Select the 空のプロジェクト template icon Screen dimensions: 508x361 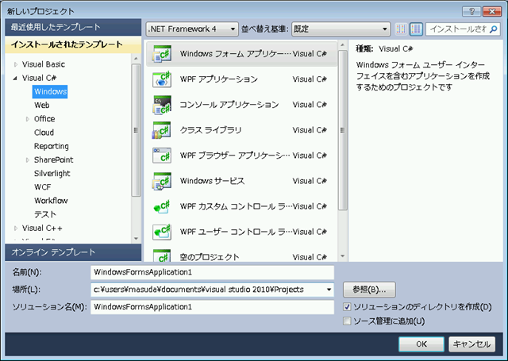pyautogui.click(x=162, y=256)
